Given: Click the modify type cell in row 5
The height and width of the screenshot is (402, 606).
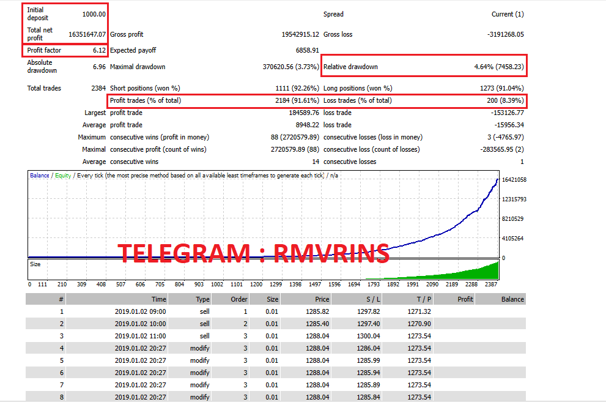Looking at the screenshot, I should pyautogui.click(x=200, y=360).
